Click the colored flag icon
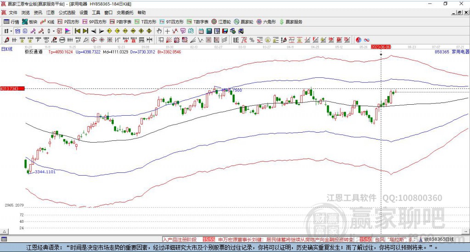The image size is (470, 252). [x=67, y=31]
